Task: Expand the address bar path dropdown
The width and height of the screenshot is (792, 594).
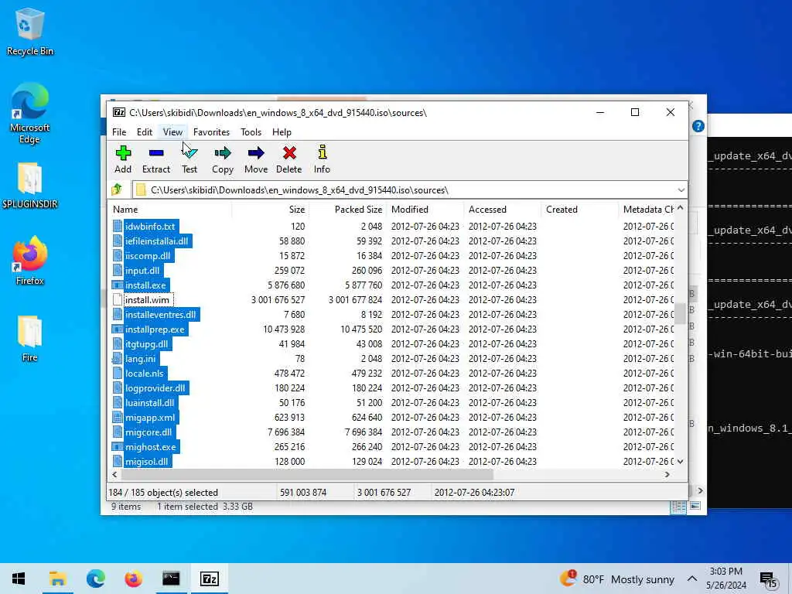Action: pyautogui.click(x=681, y=190)
